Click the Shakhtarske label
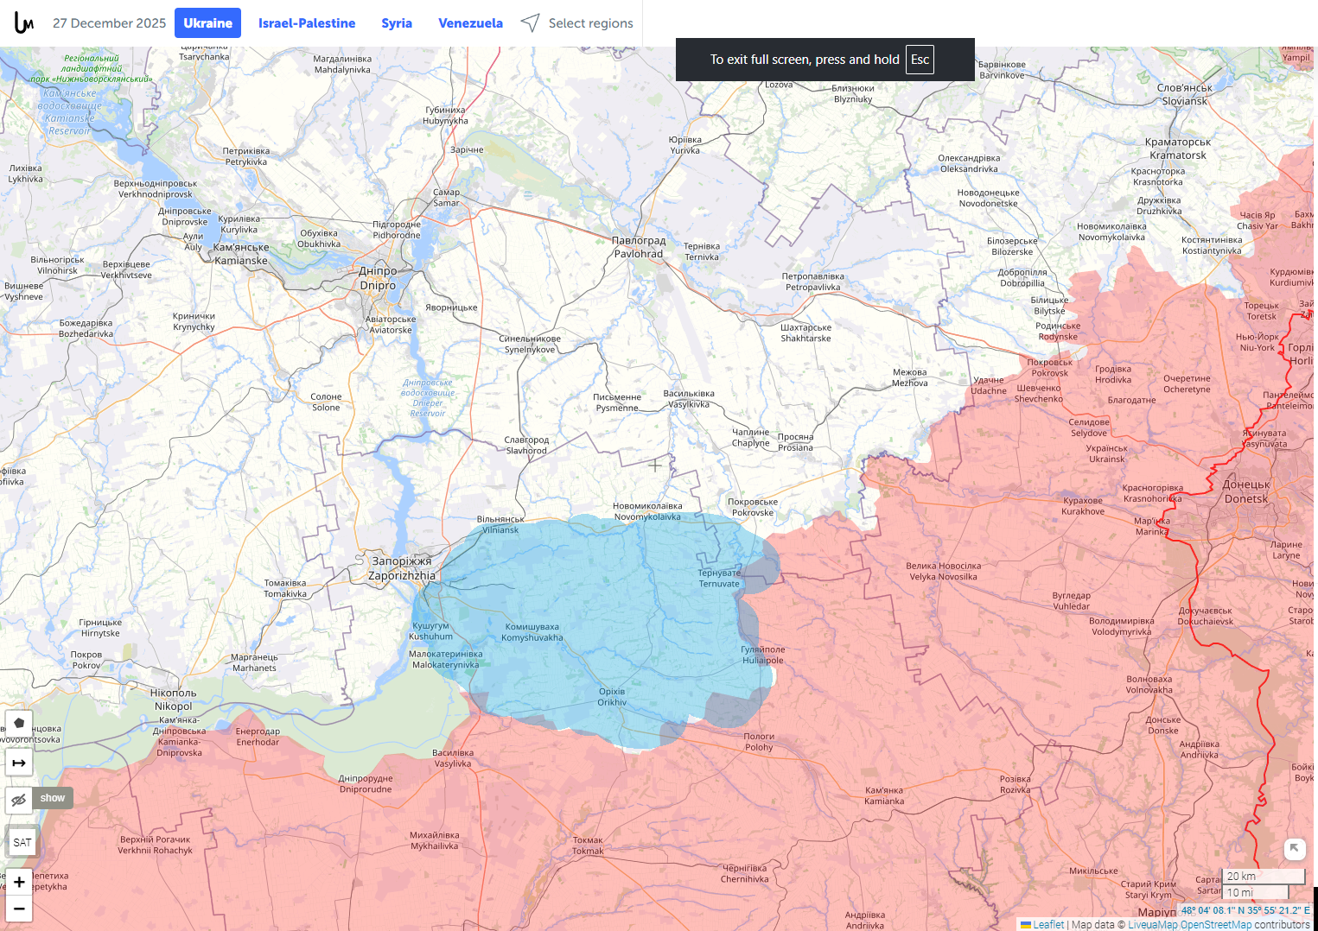 click(805, 332)
